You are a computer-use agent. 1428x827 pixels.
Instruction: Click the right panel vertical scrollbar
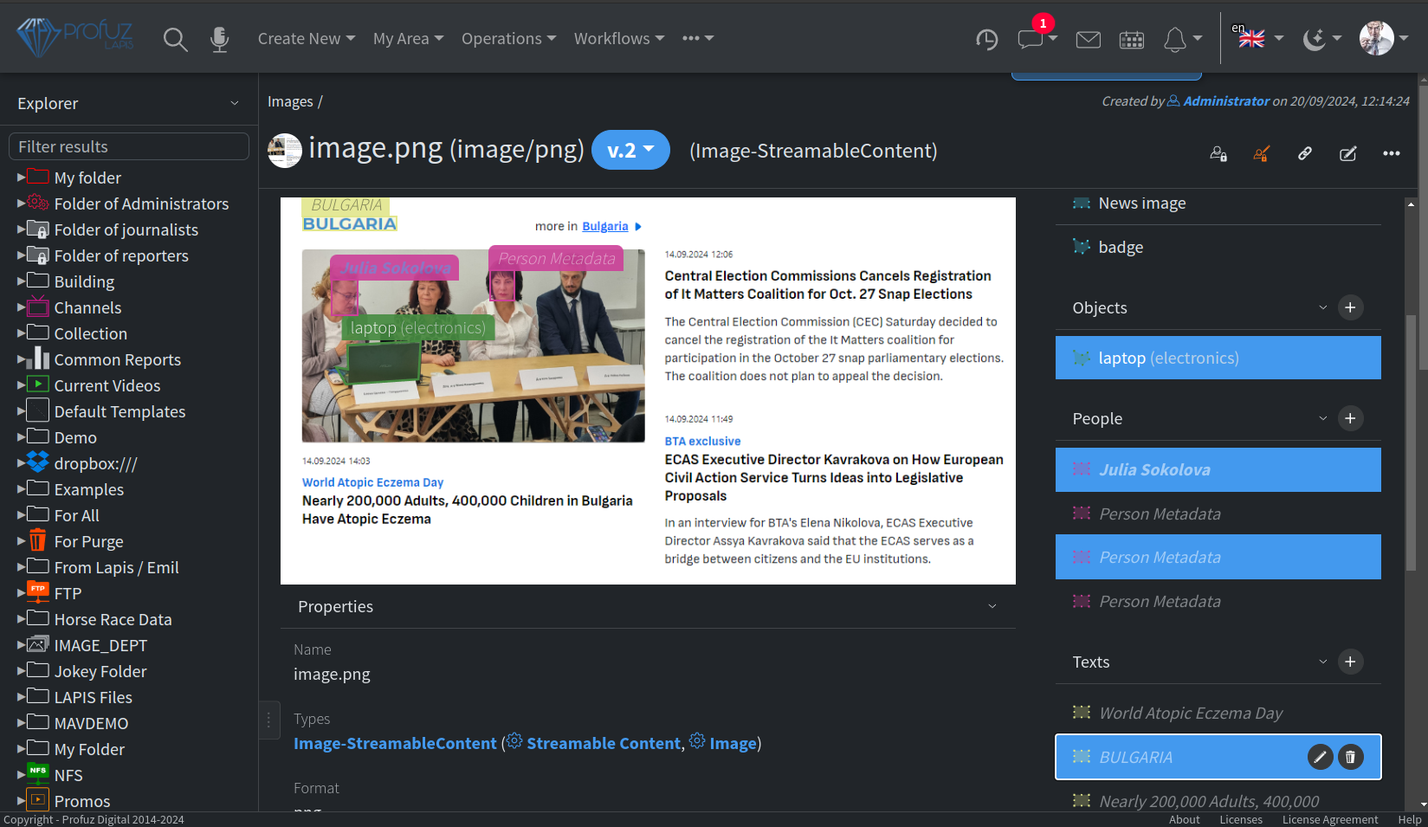point(1411,433)
